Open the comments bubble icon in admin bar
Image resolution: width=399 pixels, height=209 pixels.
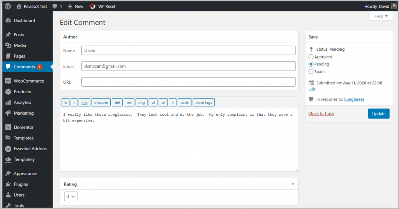pyautogui.click(x=55, y=6)
